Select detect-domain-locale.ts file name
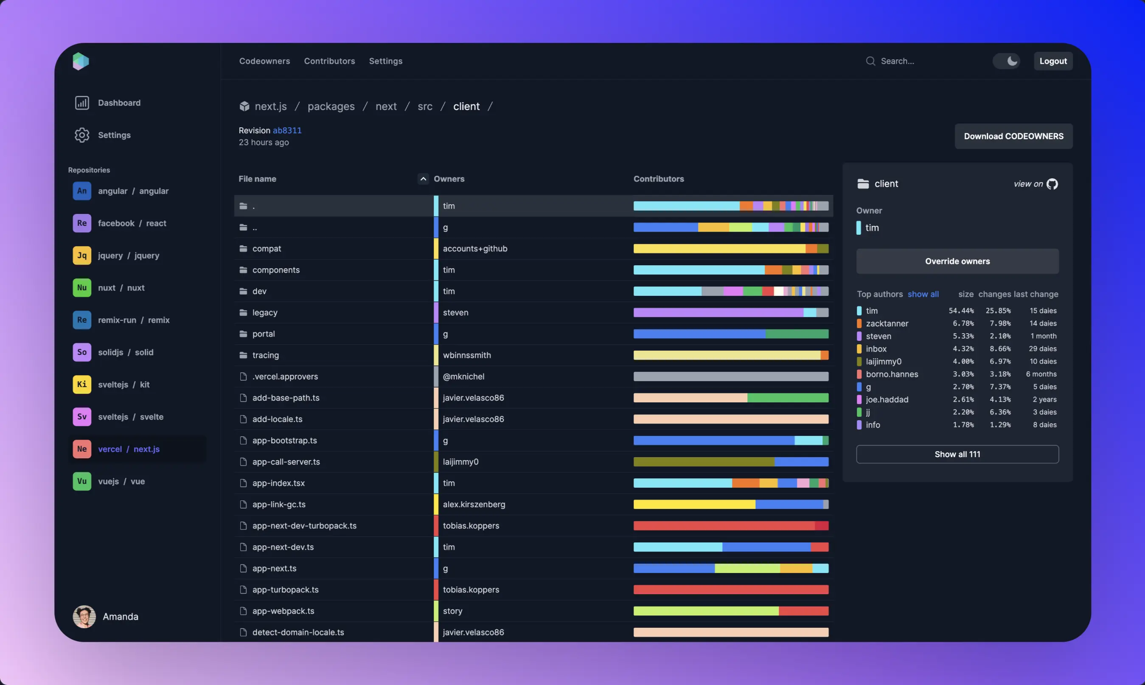Image resolution: width=1145 pixels, height=685 pixels. click(x=298, y=632)
